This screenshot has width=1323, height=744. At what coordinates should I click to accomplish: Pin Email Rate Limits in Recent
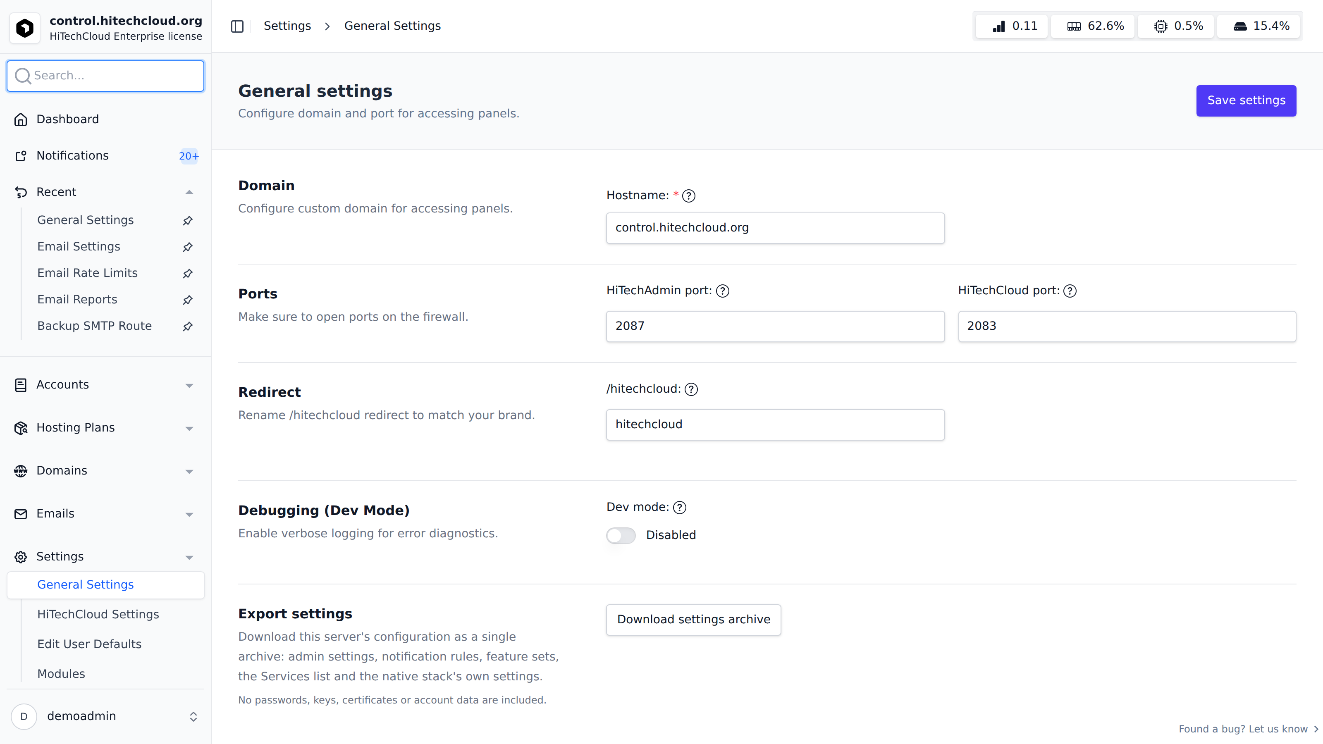tap(187, 273)
